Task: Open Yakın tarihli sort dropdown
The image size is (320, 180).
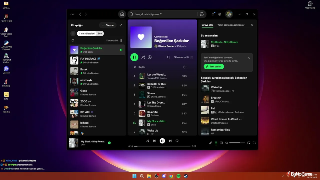Action: tap(114, 40)
